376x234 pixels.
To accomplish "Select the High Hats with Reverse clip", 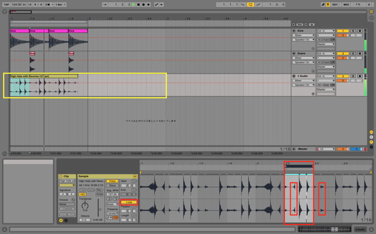I will tap(44, 76).
